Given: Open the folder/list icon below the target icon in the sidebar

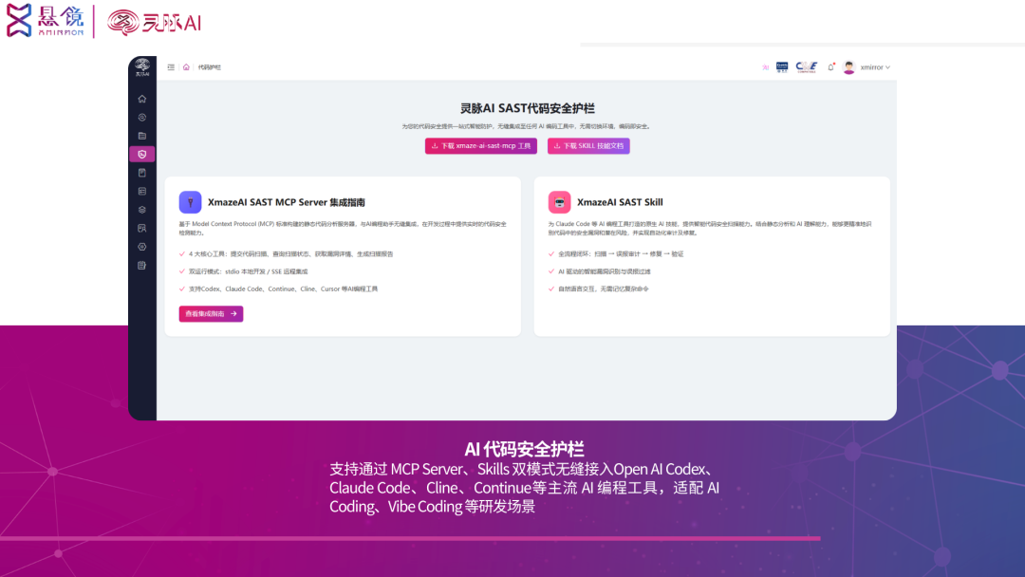Looking at the screenshot, I should coord(141,136).
